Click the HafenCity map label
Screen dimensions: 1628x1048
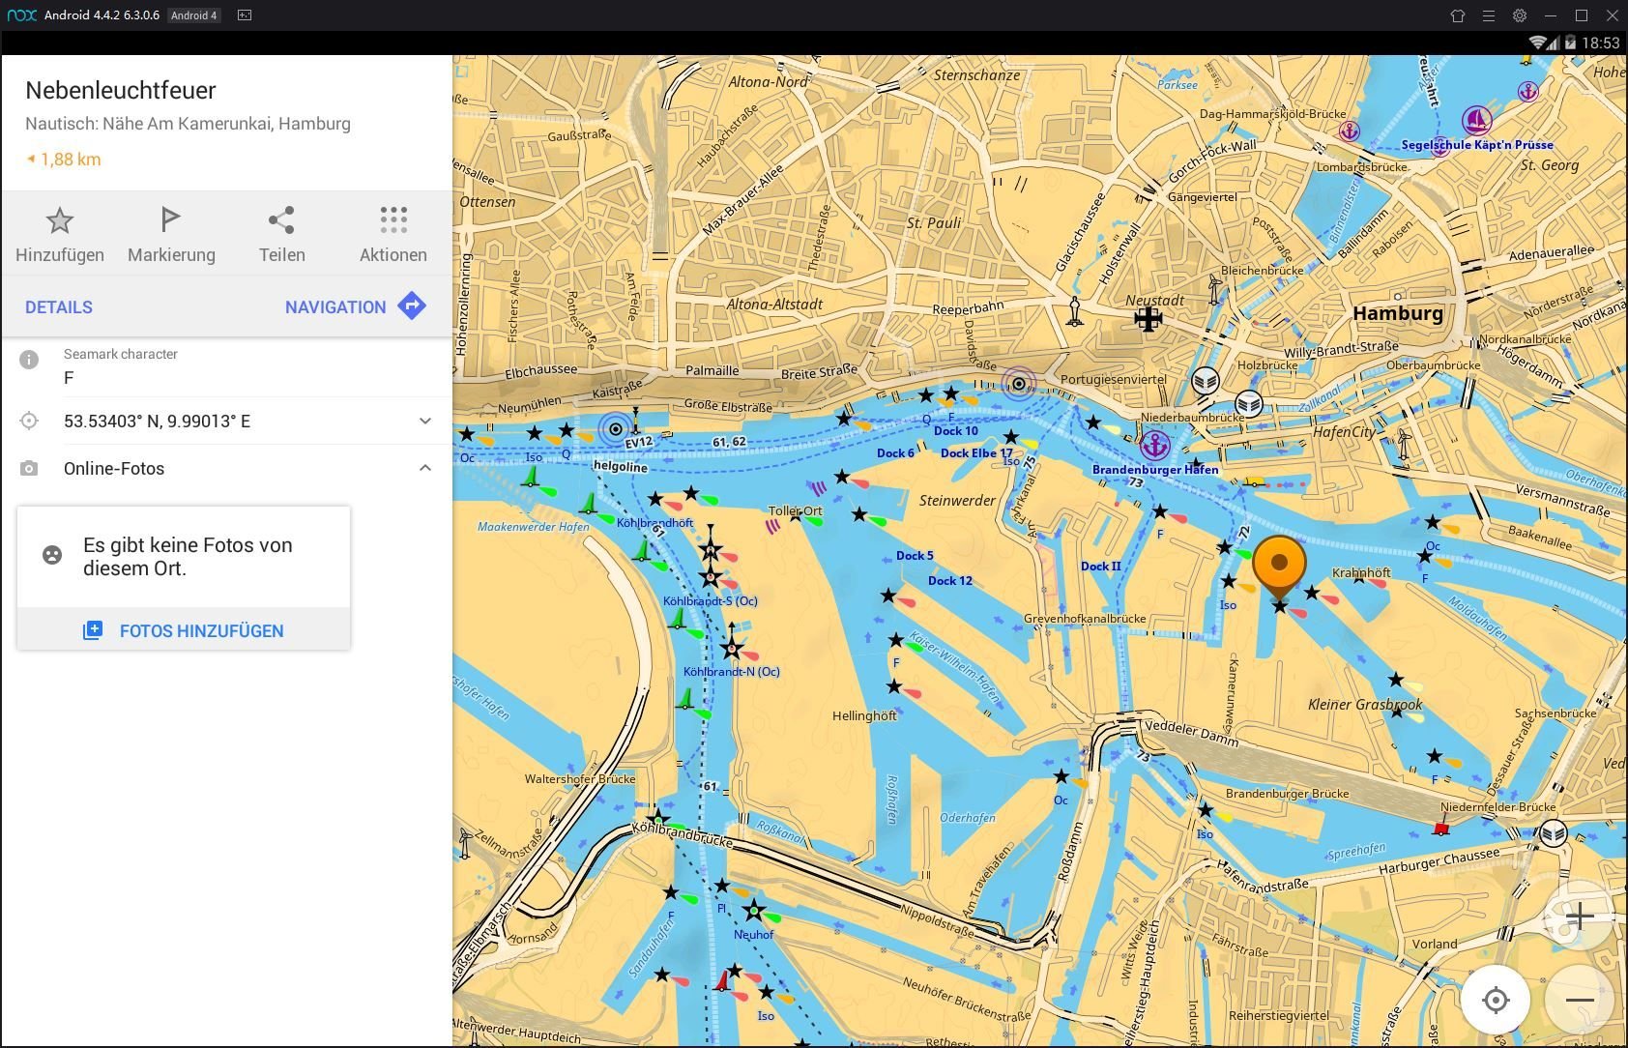click(x=1344, y=432)
